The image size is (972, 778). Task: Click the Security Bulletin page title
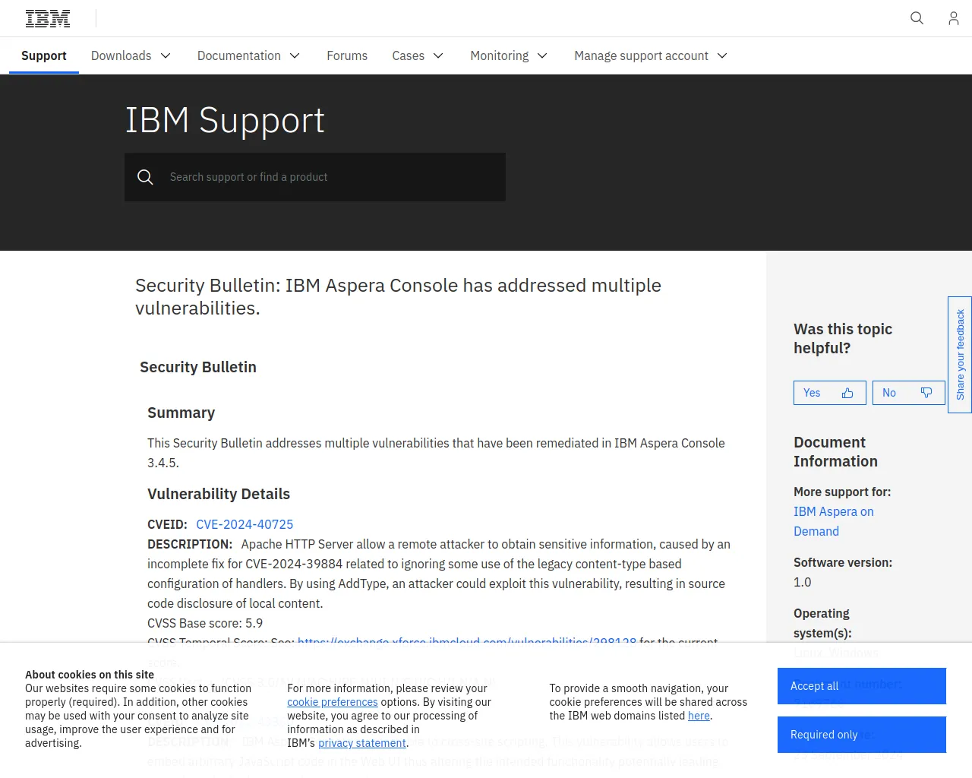[x=398, y=296]
